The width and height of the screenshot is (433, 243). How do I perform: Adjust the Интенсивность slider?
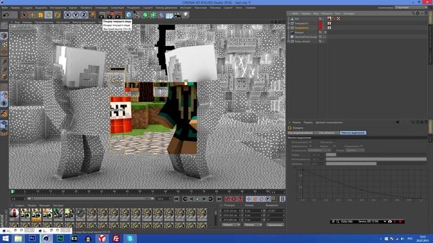tap(376, 159)
